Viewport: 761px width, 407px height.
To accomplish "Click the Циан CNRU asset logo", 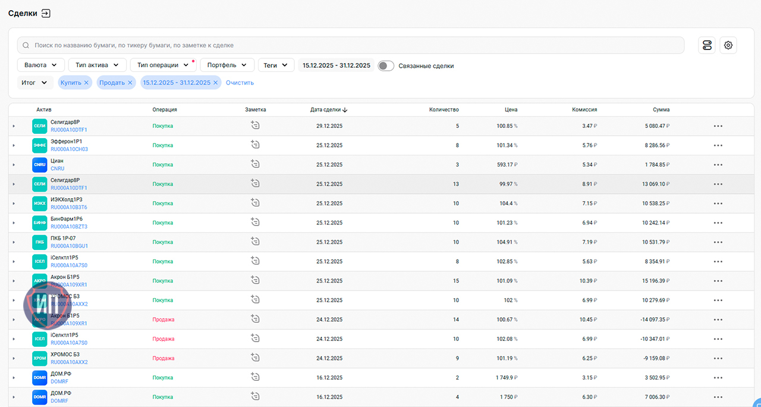I will 39,165.
